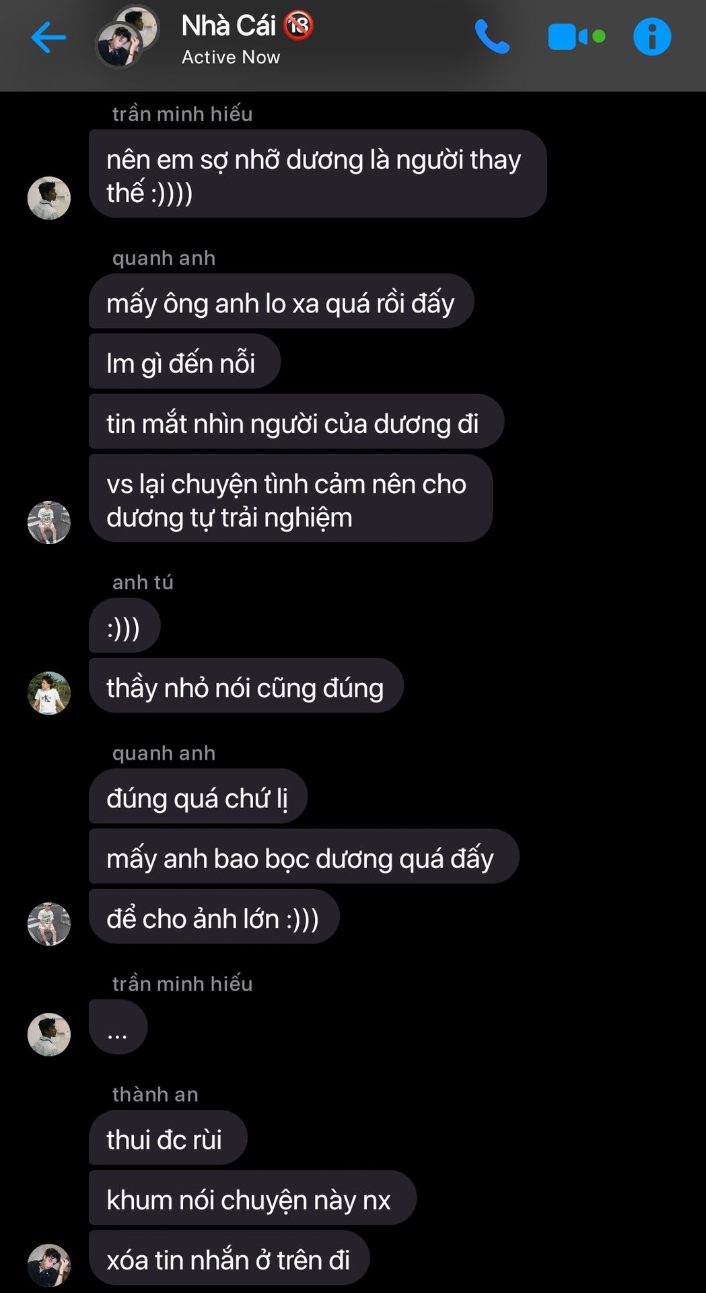Start a video call with the camera icon
The height and width of the screenshot is (1293, 706).
click(576, 37)
